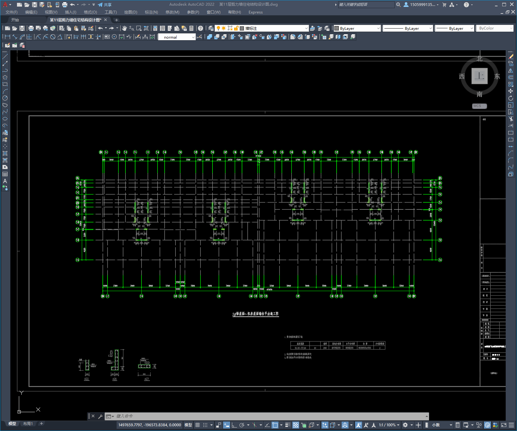The width and height of the screenshot is (517, 431).
Task: Toggle object snap in status bar
Action: coord(275,425)
